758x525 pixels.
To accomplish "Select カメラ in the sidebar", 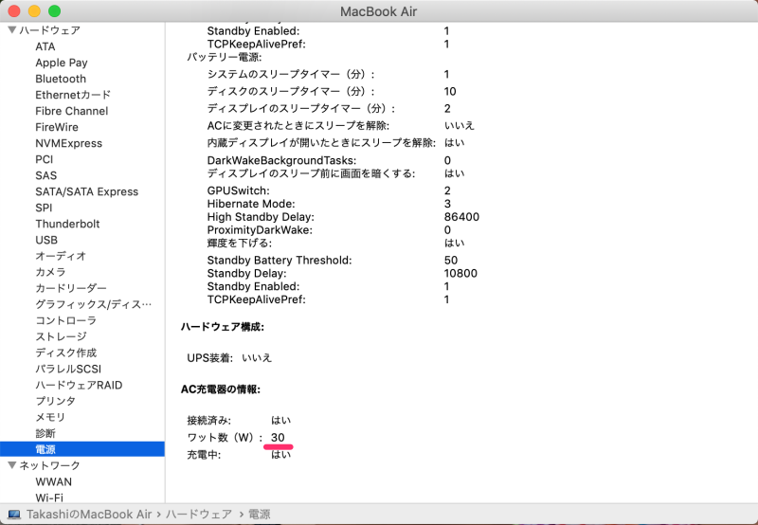I will (50, 272).
